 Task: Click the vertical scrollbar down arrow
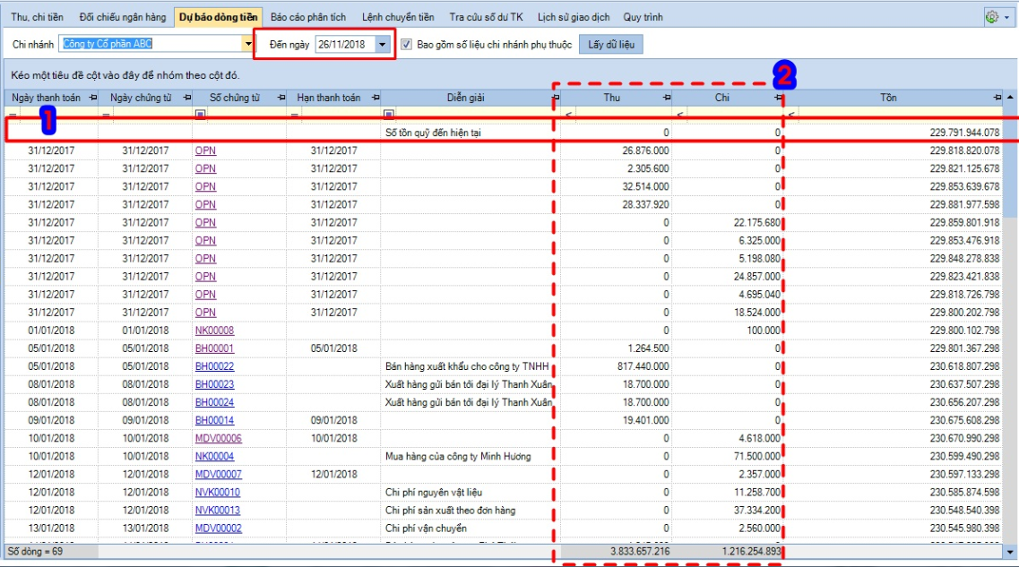pyautogui.click(x=1010, y=552)
